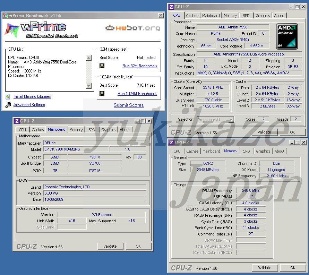Close the CPU-Z CPU tab window
The width and height of the screenshot is (309, 275).
tap(304, 7)
